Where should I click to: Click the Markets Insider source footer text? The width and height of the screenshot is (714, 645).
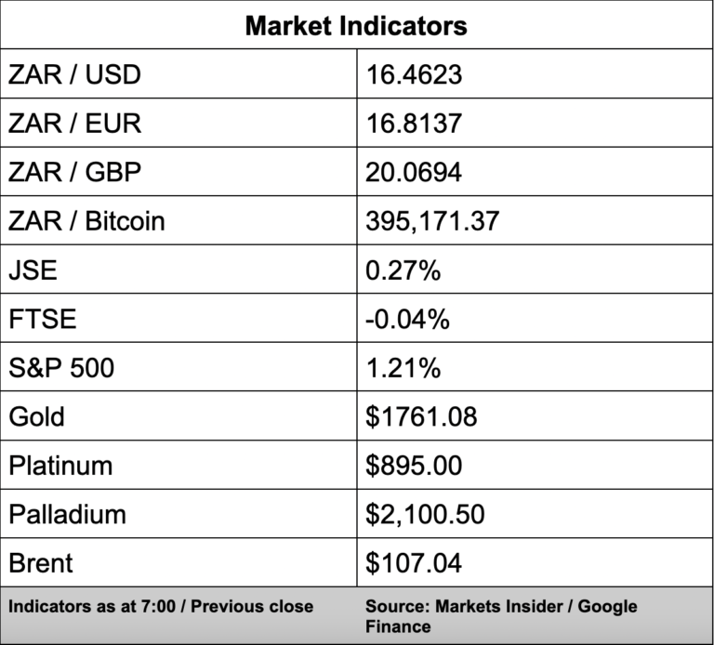pyautogui.click(x=501, y=616)
